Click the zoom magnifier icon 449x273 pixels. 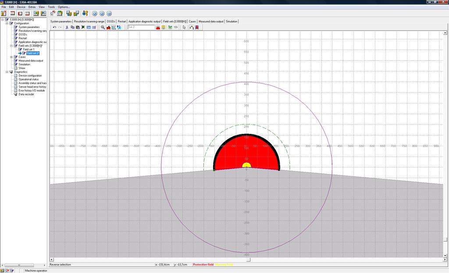point(103,28)
